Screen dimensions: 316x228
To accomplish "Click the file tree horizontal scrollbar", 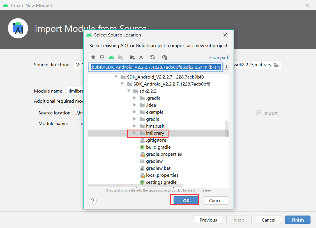I will [135, 186].
